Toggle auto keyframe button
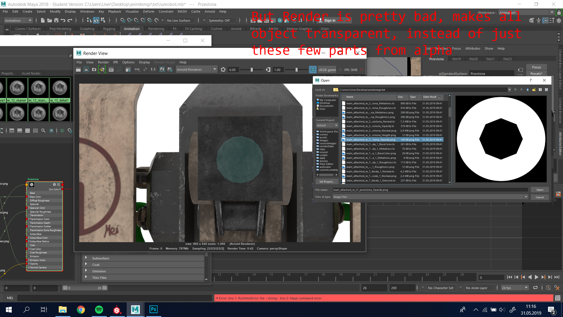Screen dimensions: 563x317 [548, 288]
